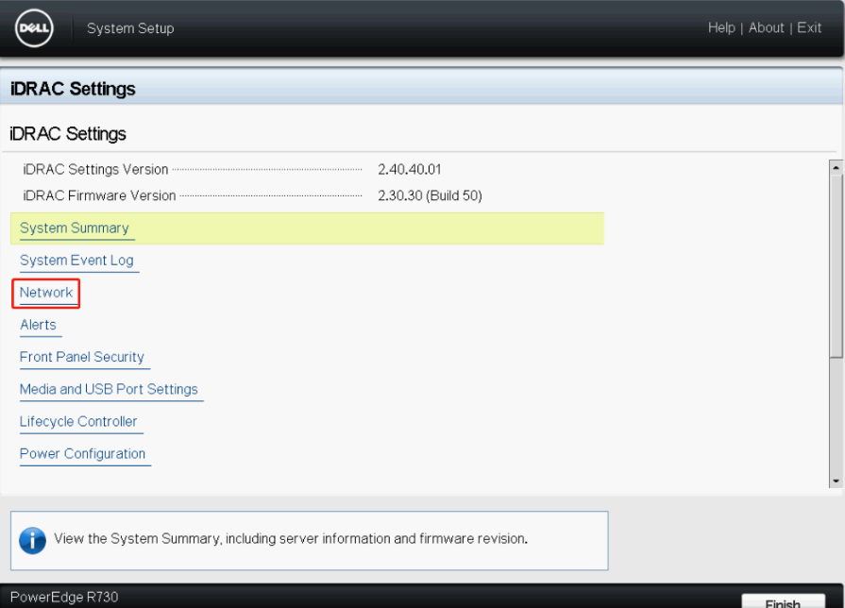Click the iDRAC Firmware Version label
The width and height of the screenshot is (845, 608).
(99, 195)
